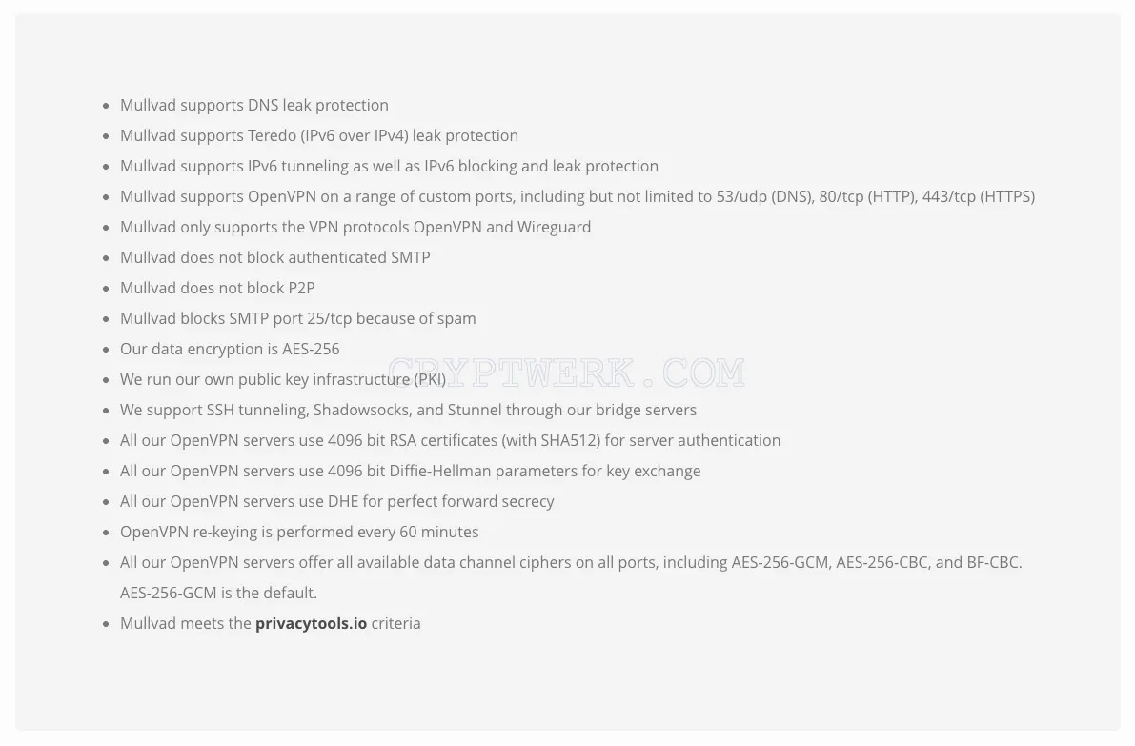Select the Teredo leak protection bullet text
Screen dimensions: 1135x746
[x=319, y=135]
